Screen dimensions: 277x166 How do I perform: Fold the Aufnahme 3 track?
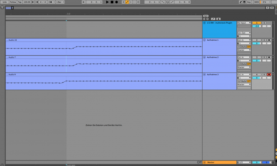click(x=204, y=75)
